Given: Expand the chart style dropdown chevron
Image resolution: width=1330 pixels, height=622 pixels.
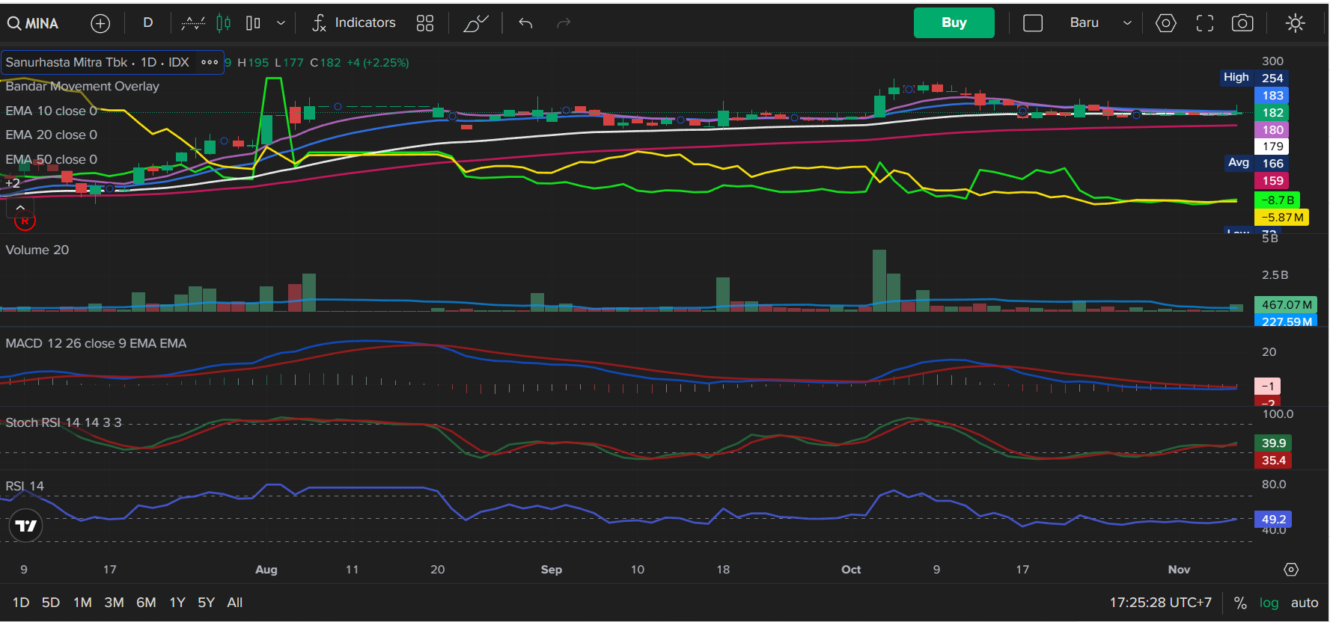Looking at the screenshot, I should tap(281, 23).
